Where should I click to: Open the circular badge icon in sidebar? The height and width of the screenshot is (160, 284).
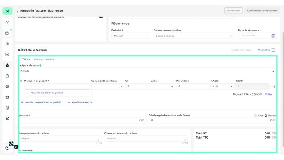point(7,86)
